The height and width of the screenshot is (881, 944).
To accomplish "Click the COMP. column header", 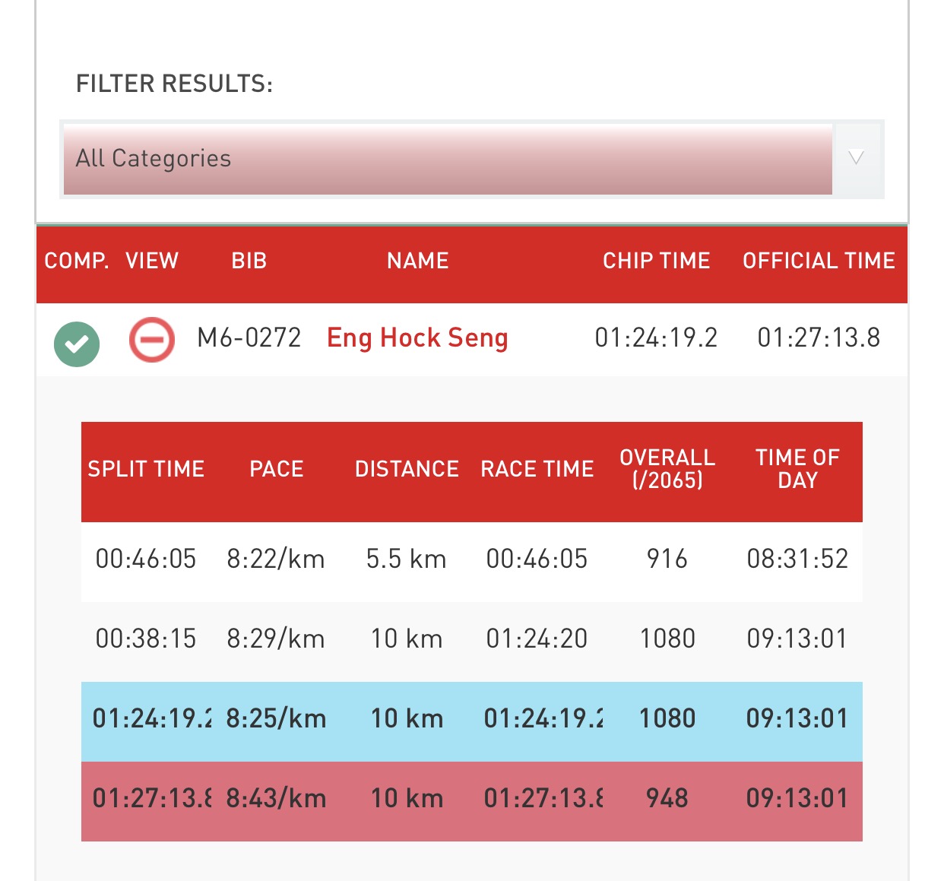I will click(76, 261).
